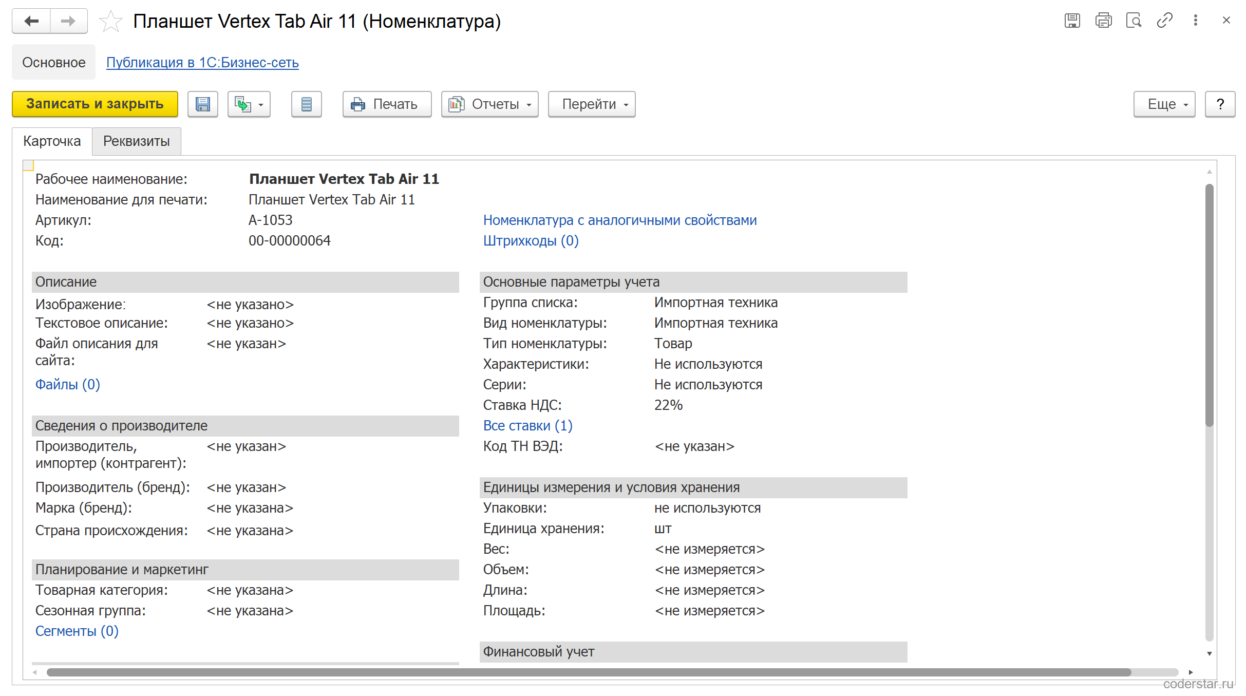
Task: Open the Штрихкоды (0) link
Action: (531, 241)
